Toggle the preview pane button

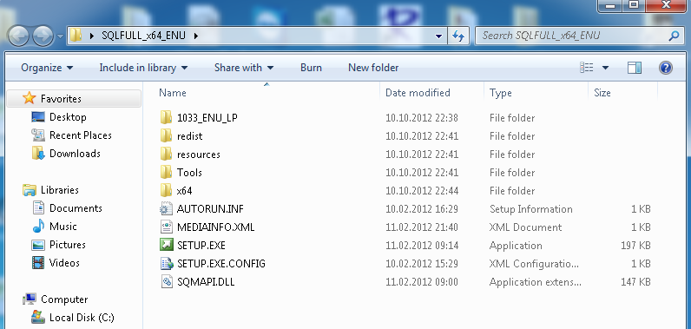(635, 68)
